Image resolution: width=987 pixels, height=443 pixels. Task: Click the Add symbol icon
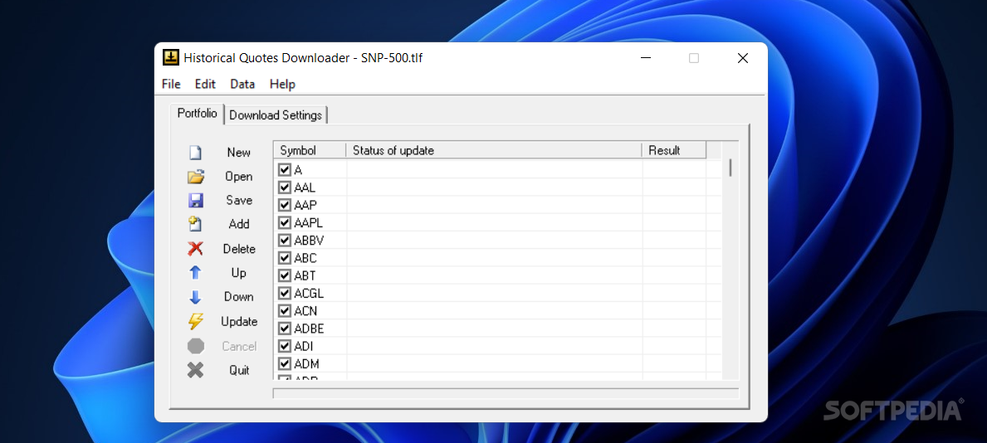click(x=196, y=224)
